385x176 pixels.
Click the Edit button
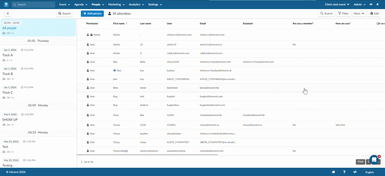(x=374, y=14)
